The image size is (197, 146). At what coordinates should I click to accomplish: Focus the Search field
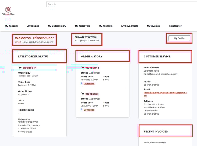(122, 4)
